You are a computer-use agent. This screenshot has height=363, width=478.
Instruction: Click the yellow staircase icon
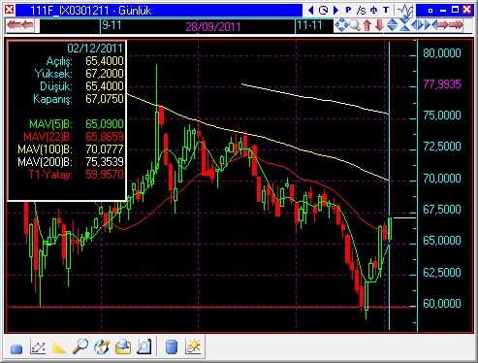coord(59,346)
